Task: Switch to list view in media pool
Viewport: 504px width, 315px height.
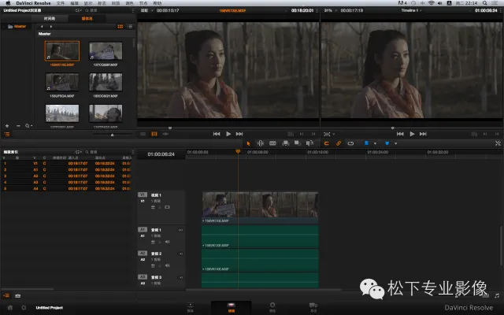Action: [x=130, y=26]
